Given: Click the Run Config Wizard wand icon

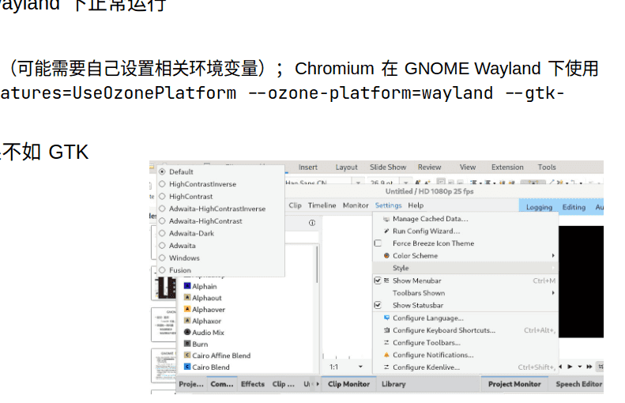Looking at the screenshot, I should (x=386, y=232).
